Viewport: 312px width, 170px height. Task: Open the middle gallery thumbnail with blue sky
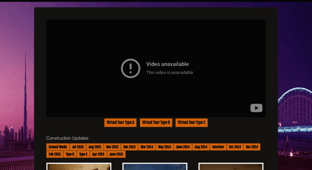(155, 166)
